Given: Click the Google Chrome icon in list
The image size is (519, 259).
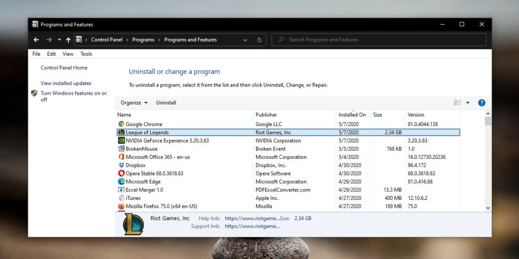Looking at the screenshot, I should [122, 124].
